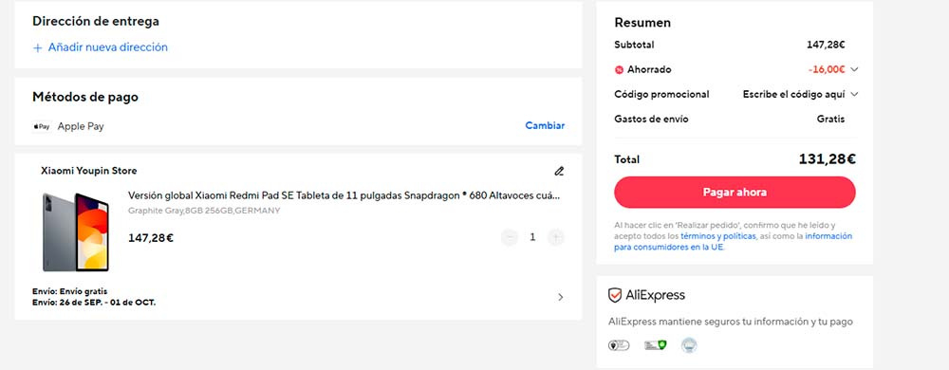
Task: Click Escribe el código aquí field
Action: click(794, 94)
